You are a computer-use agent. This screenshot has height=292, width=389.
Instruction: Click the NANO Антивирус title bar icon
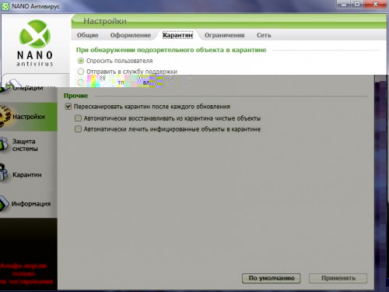(x=5, y=6)
